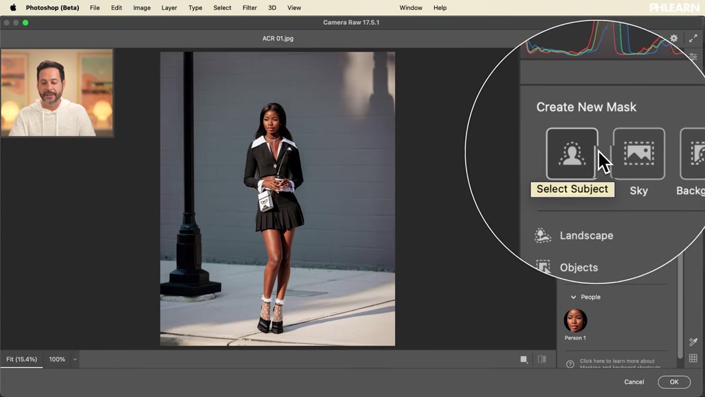Select Fit (15.4%) zoom option

(22, 359)
